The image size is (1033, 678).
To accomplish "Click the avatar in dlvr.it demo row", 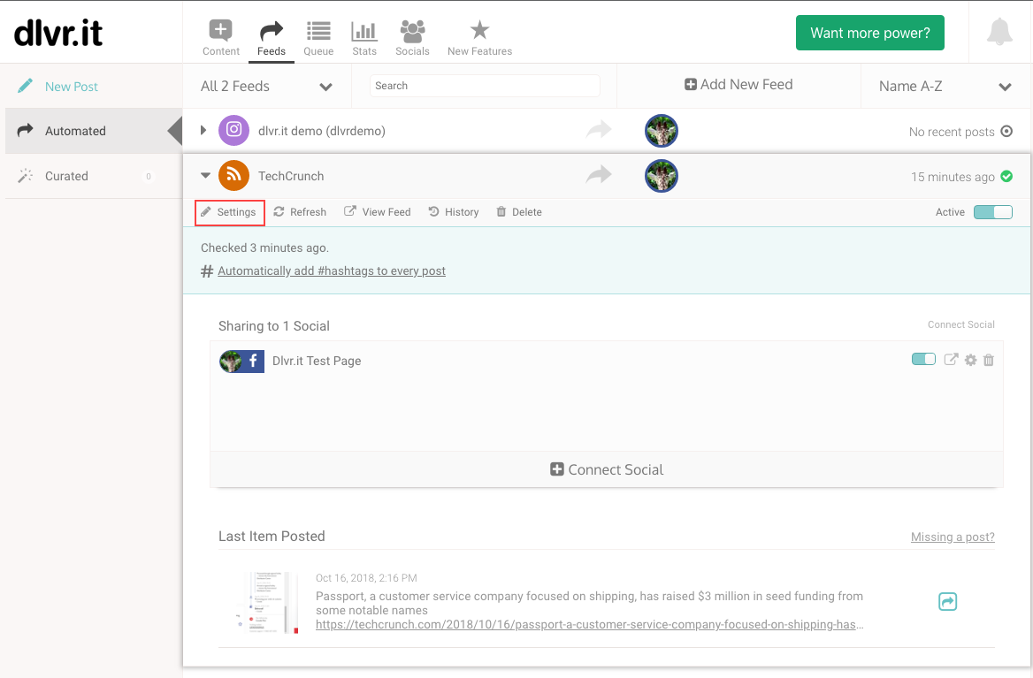I will (662, 130).
